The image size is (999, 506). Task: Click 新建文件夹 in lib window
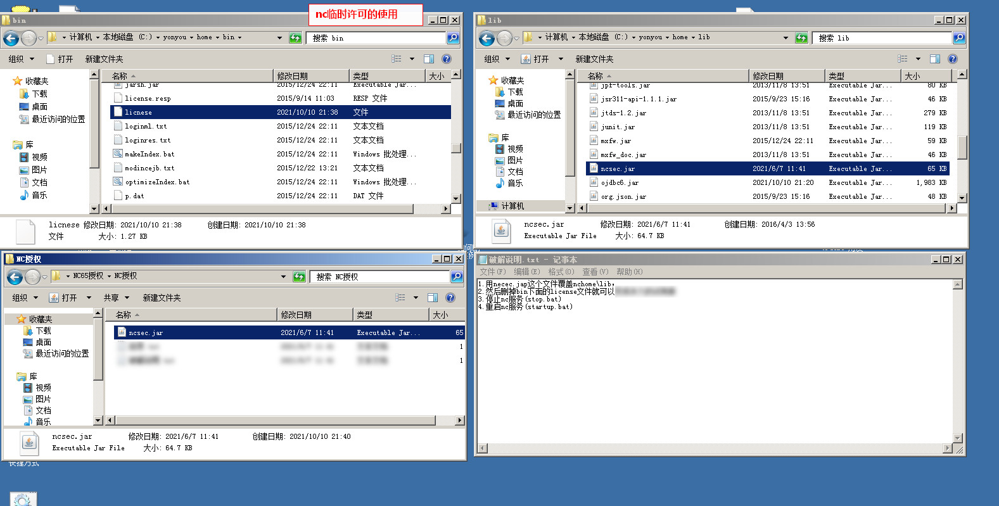click(x=594, y=59)
